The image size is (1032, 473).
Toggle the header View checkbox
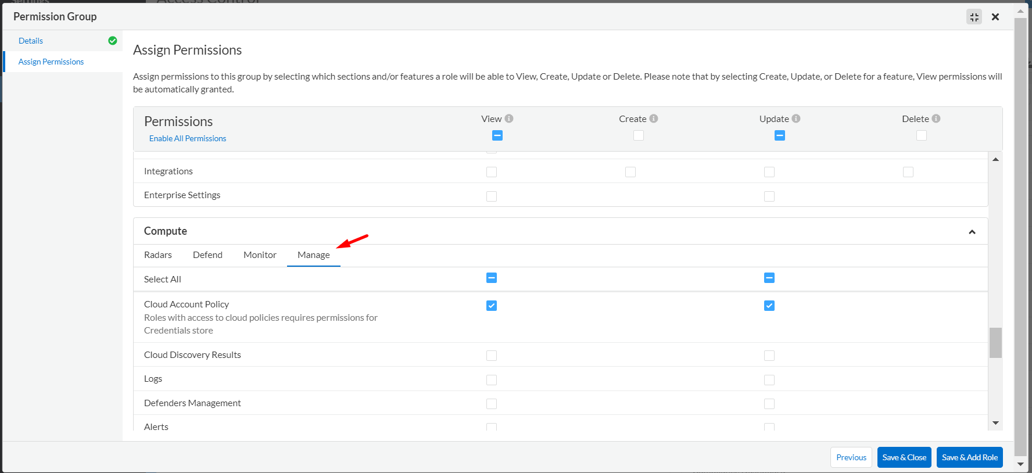pos(497,135)
